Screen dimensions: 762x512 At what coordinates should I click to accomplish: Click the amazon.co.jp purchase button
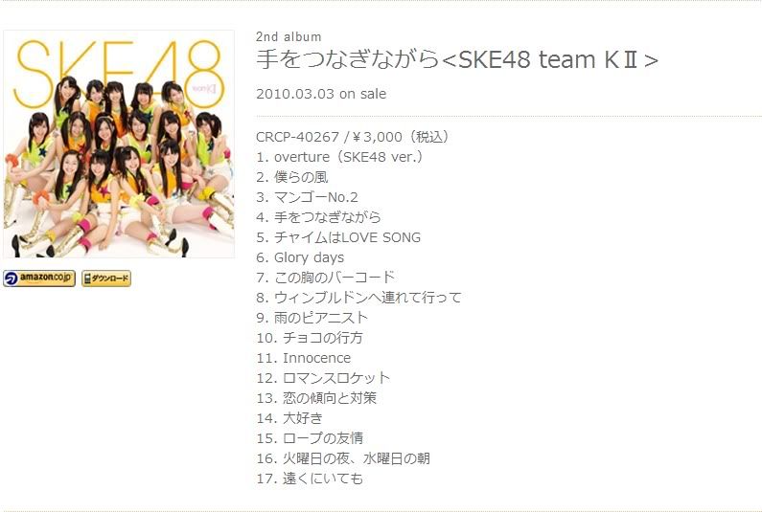pos(39,278)
